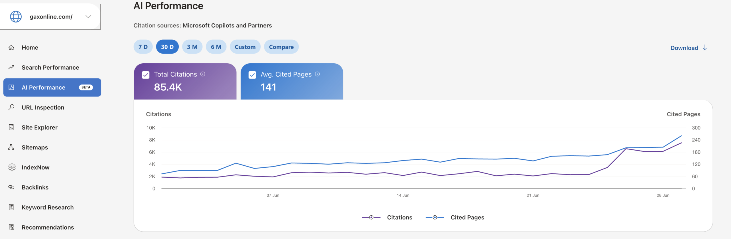Toggle the Citations series in the legend
The image size is (731, 239).
coord(387,217)
